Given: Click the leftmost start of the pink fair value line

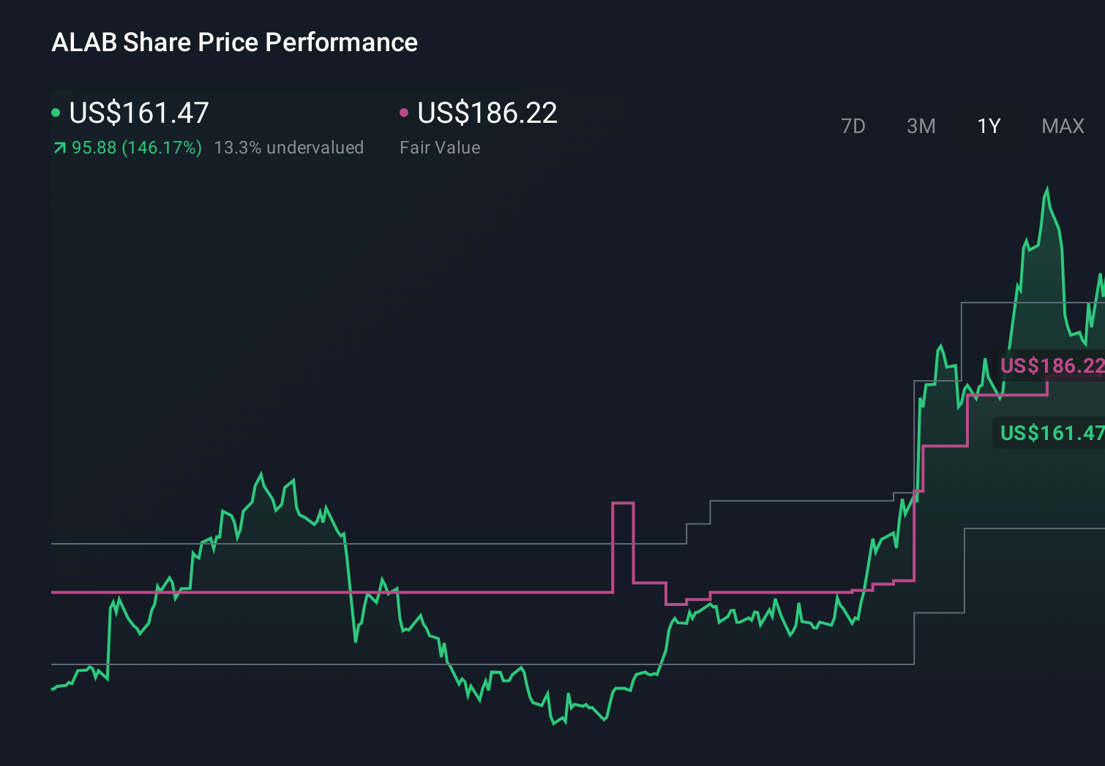Looking at the screenshot, I should tap(53, 592).
